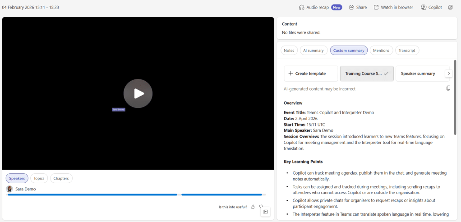
Task: Play the meeting recording video
Action: [x=138, y=93]
